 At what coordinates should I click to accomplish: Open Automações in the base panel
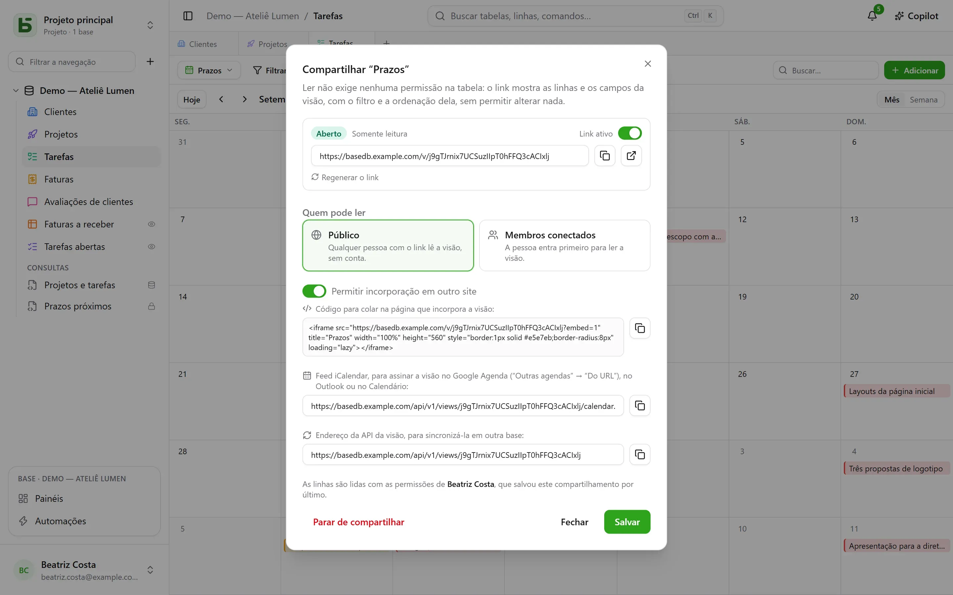click(84, 521)
